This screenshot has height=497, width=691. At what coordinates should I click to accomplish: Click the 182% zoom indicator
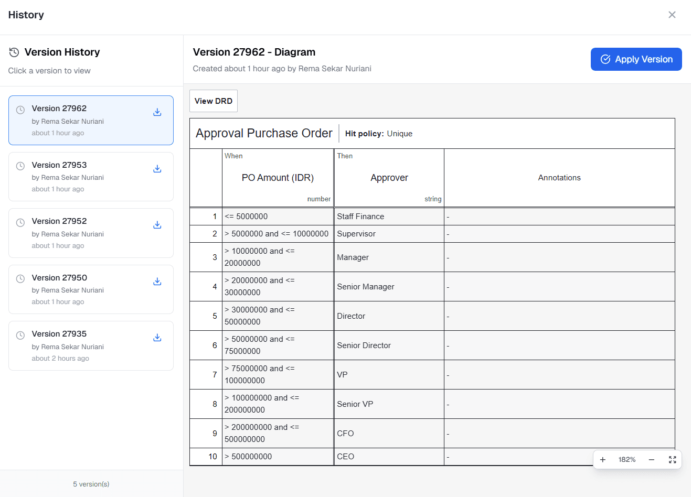click(x=626, y=459)
